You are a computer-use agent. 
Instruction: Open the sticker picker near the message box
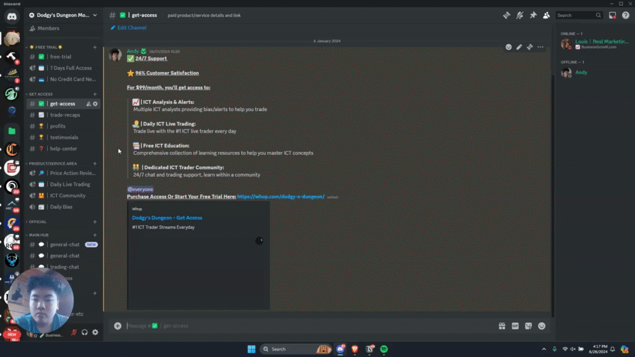point(528,325)
